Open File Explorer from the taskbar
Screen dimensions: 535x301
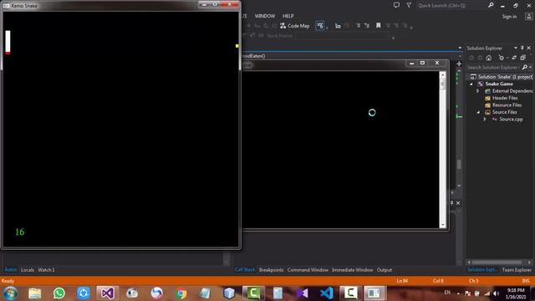[x=35, y=293]
